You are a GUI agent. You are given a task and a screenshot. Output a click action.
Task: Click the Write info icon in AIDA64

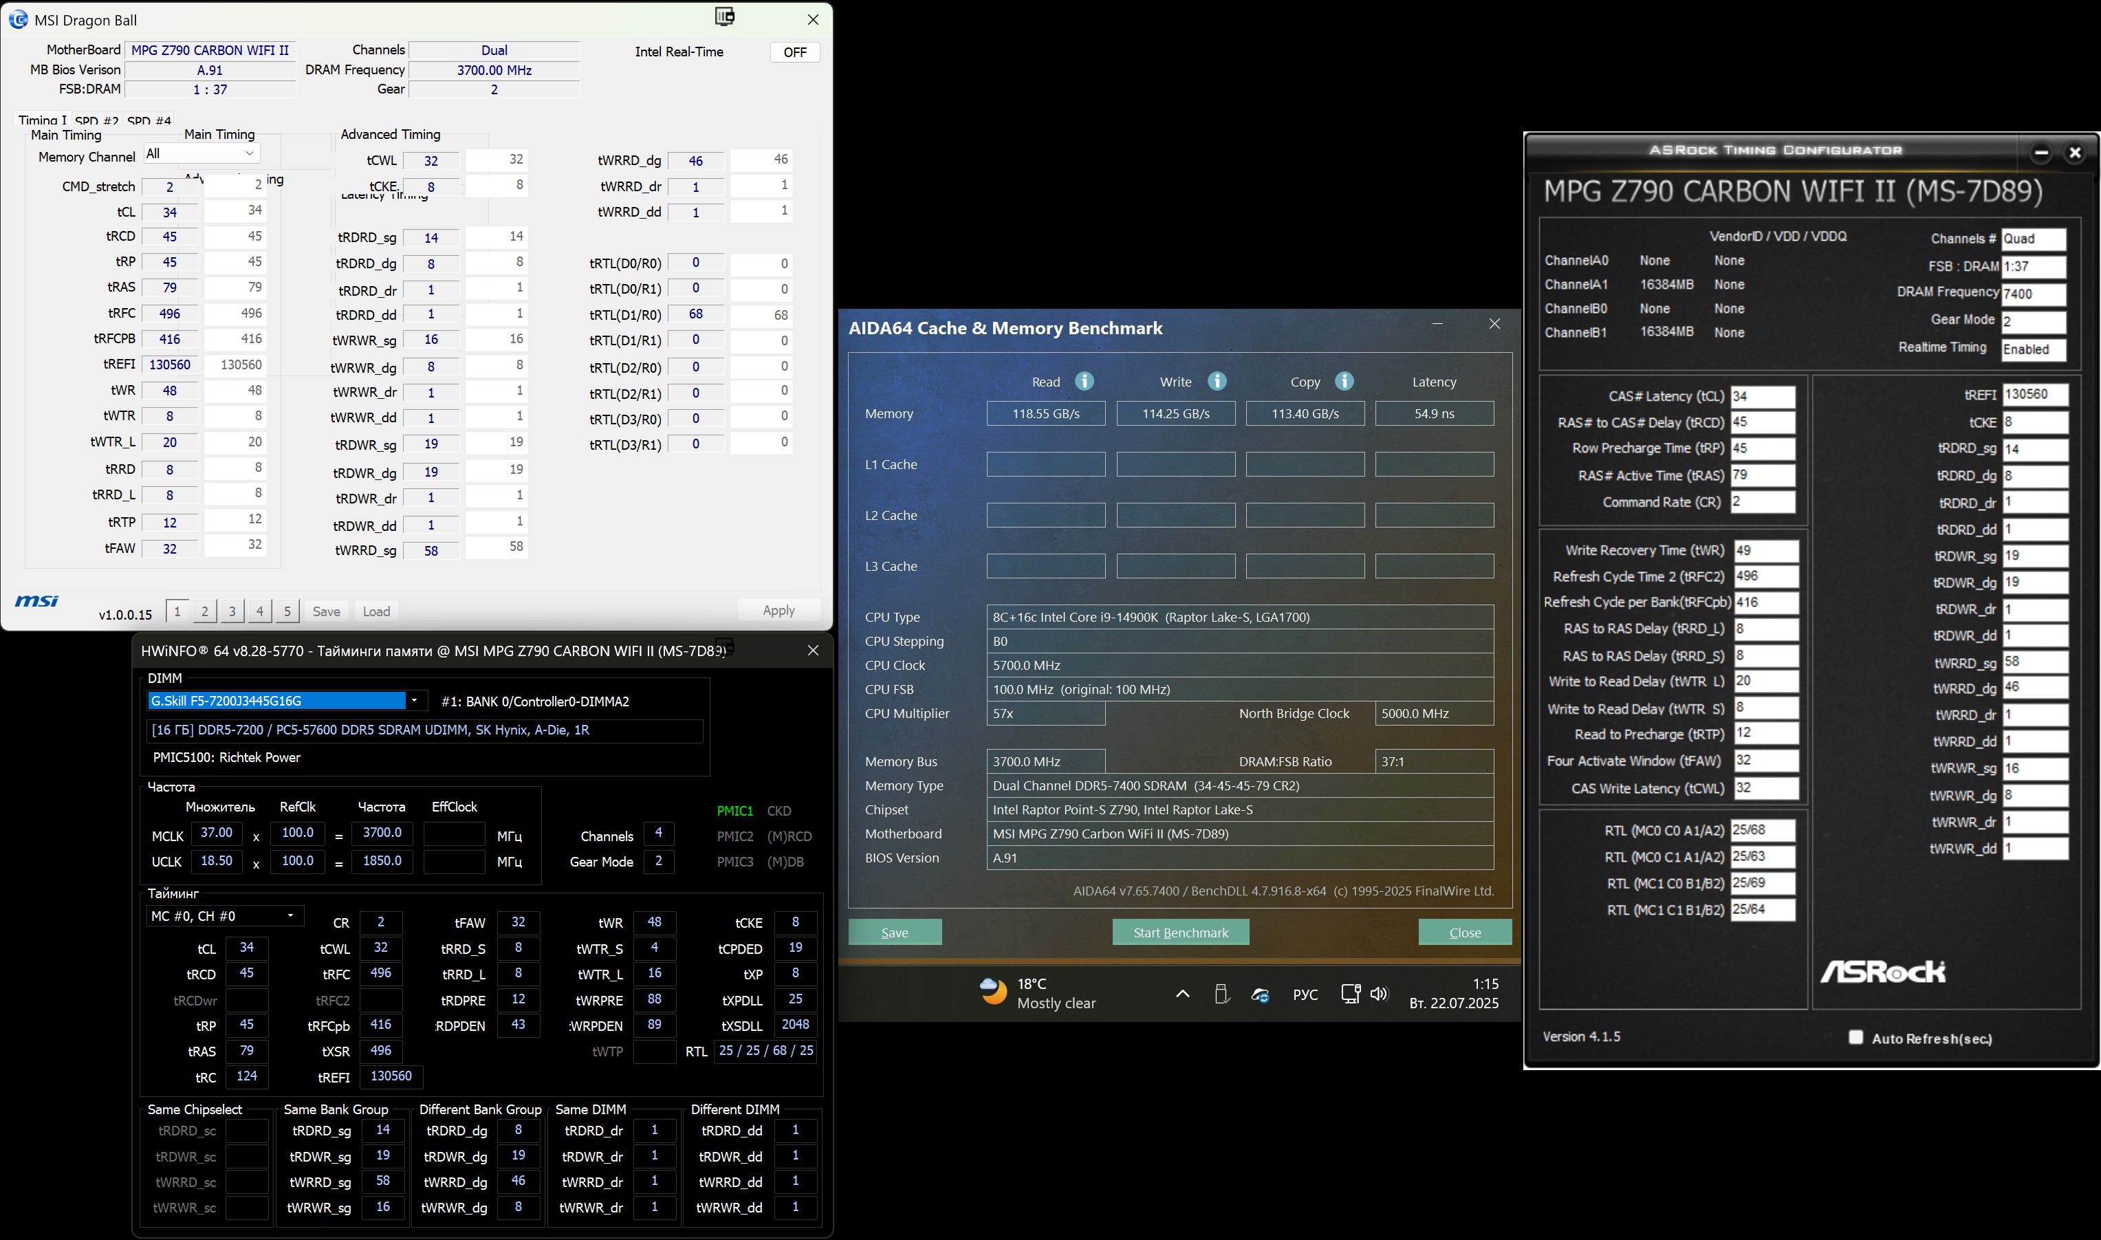(x=1217, y=381)
